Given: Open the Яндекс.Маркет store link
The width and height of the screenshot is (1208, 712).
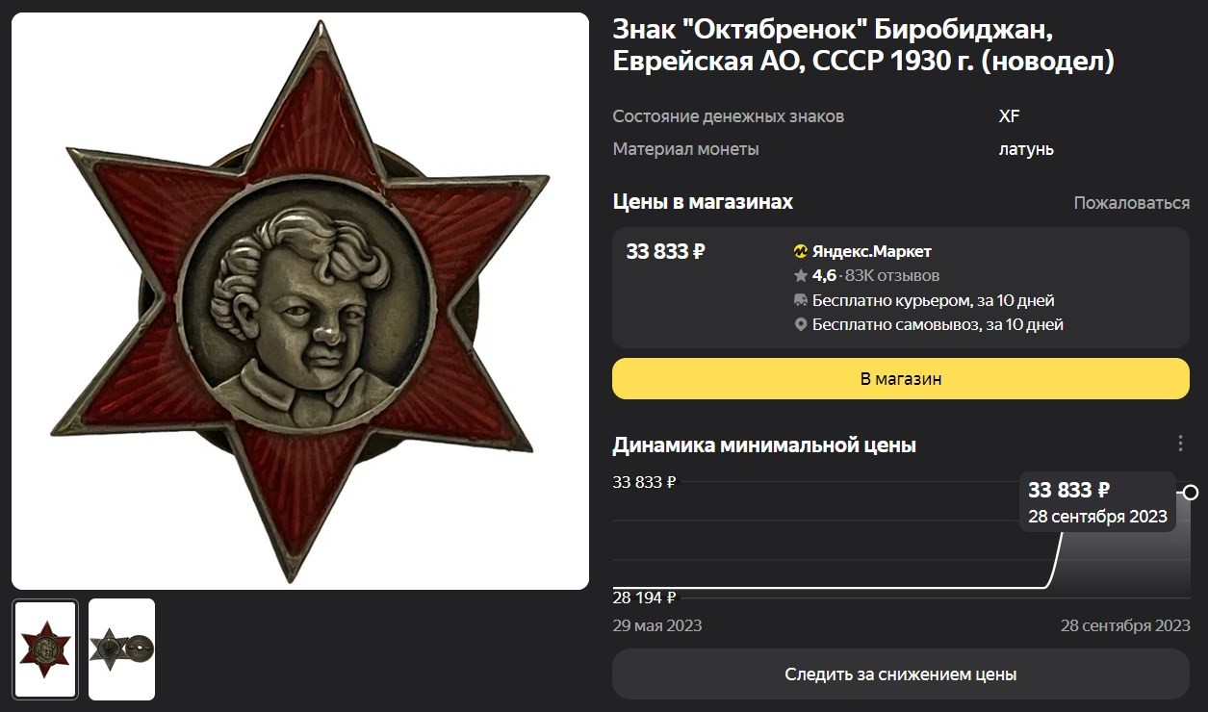Looking at the screenshot, I should coord(872,252).
